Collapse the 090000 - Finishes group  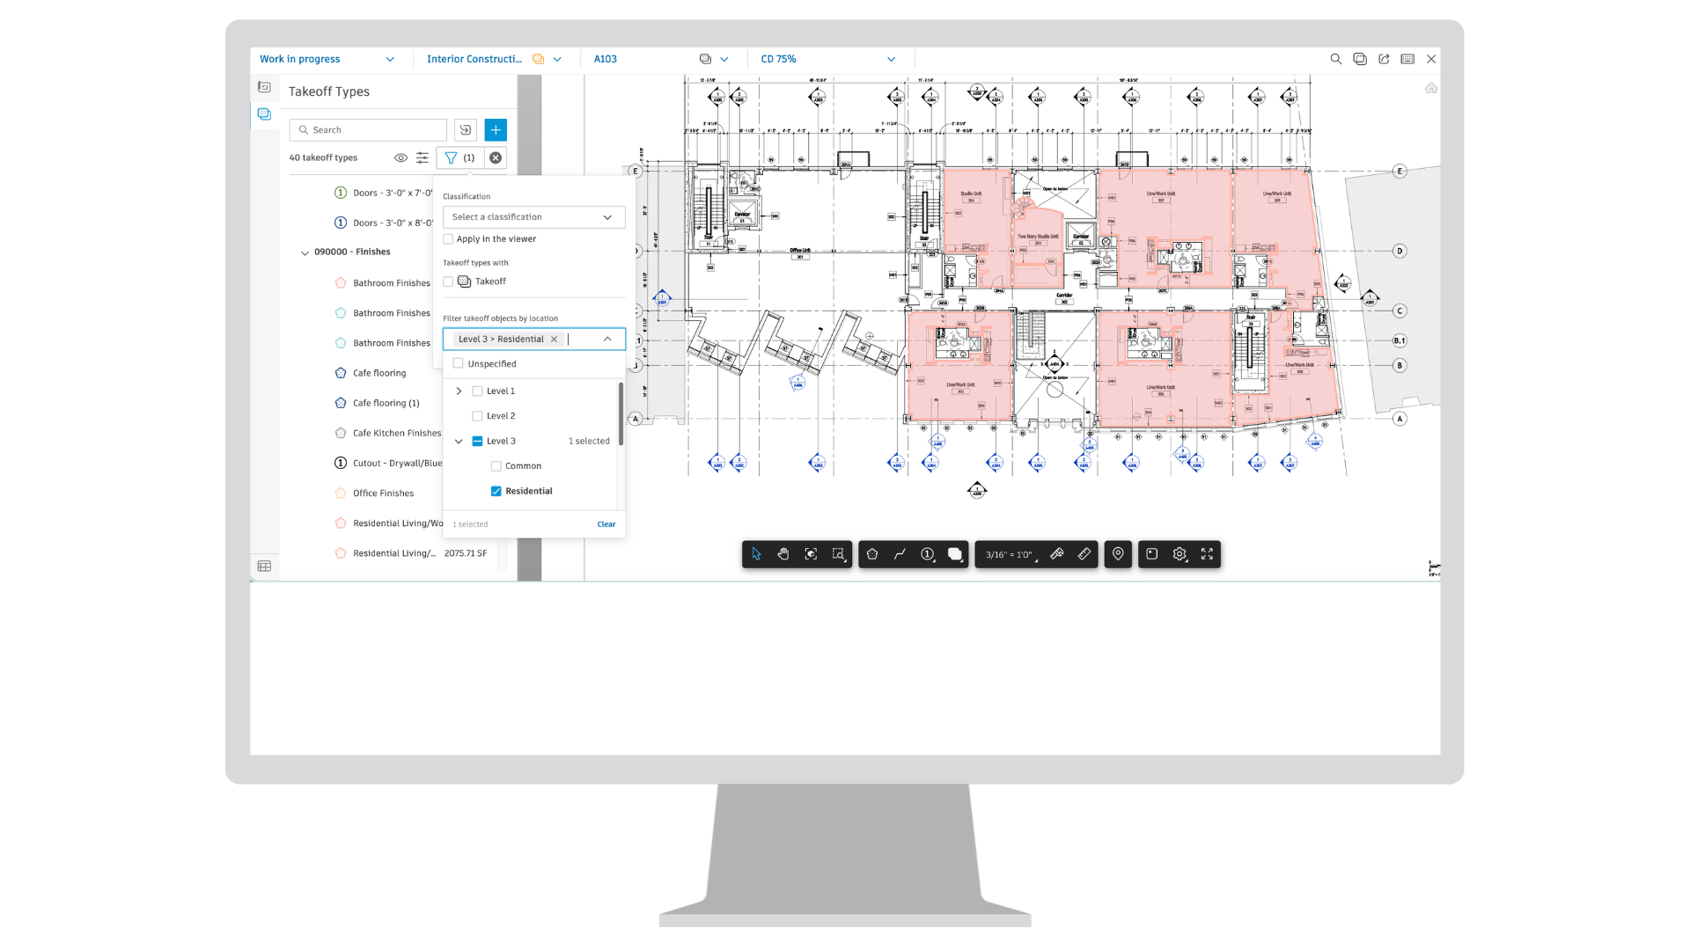click(305, 252)
